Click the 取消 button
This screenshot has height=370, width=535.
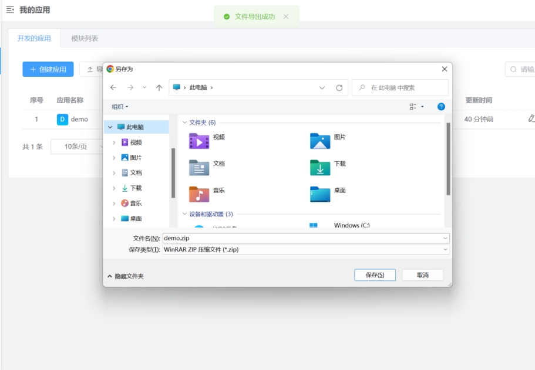tap(423, 275)
